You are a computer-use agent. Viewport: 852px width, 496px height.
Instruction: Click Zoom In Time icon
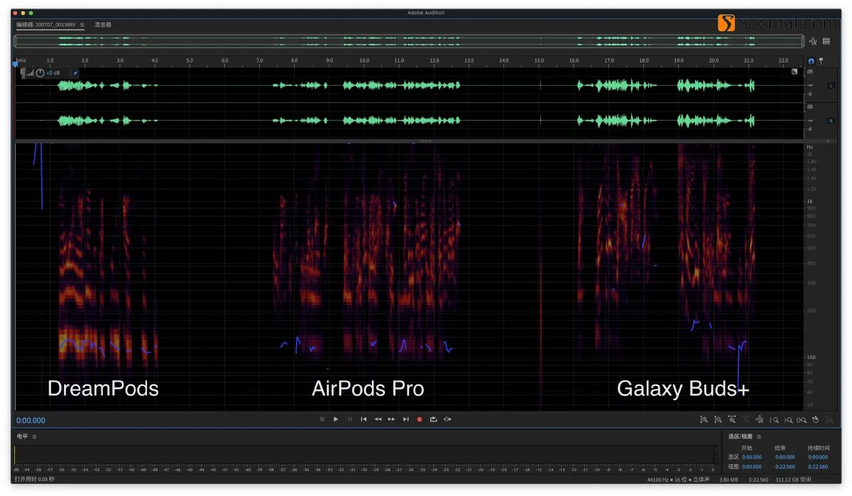[732, 419]
